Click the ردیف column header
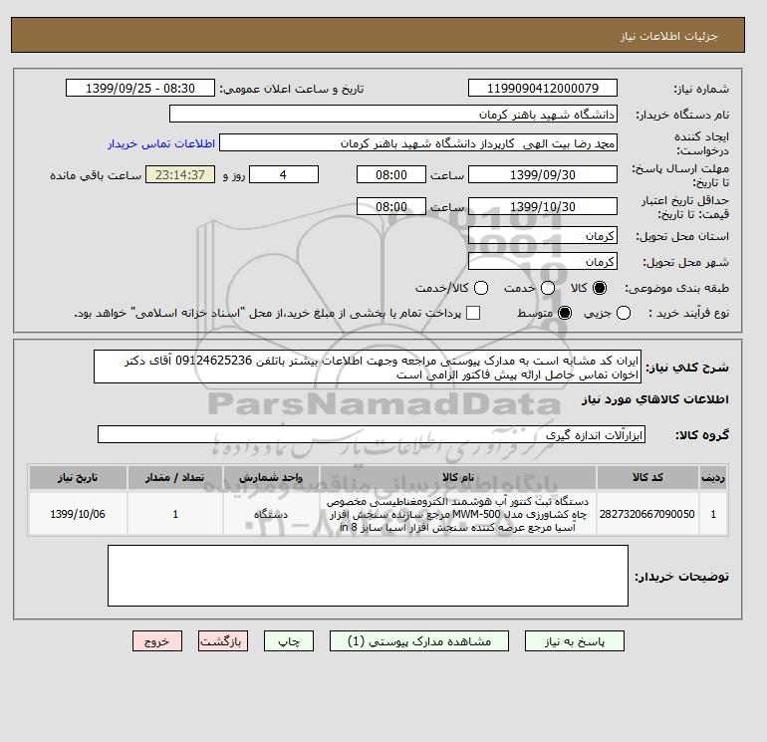The width and height of the screenshot is (767, 742). (x=713, y=478)
